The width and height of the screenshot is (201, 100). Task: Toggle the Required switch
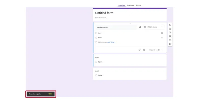pyautogui.click(x=158, y=50)
